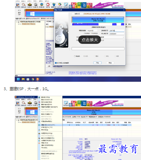Choose highlighted Resize Partition context menu entry
Viewport: 141px width, 160px height.
tap(50, 125)
